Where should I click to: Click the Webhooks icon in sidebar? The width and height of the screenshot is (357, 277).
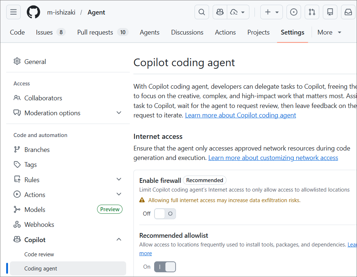17,224
